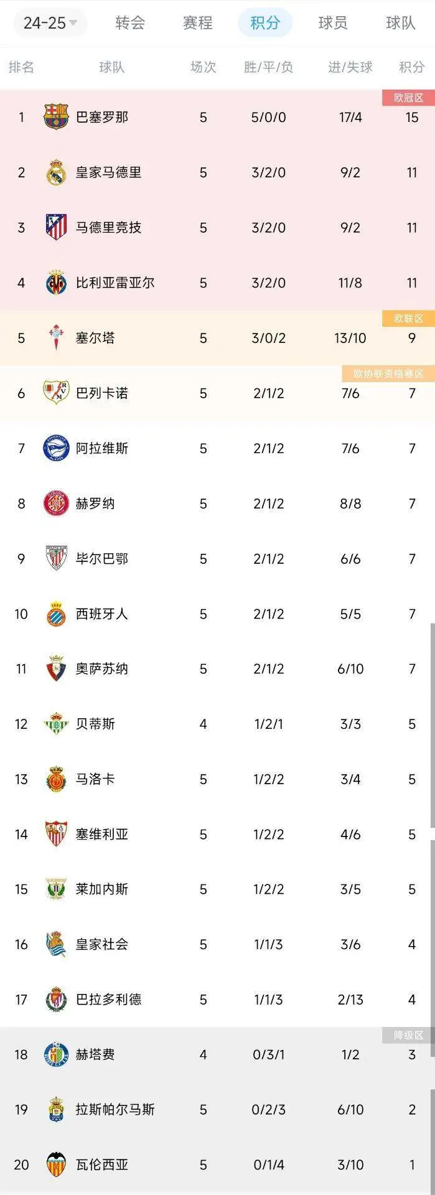This screenshot has width=435, height=1195.
Task: Select the 积分 tab
Action: point(265,23)
